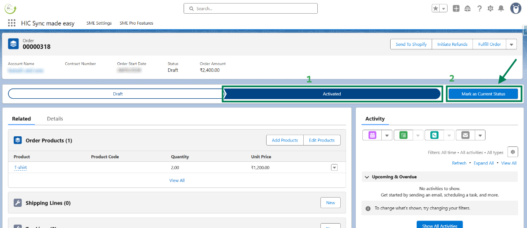Open dropdown next to New Event icon
527x228 pixels.
(x=387, y=135)
